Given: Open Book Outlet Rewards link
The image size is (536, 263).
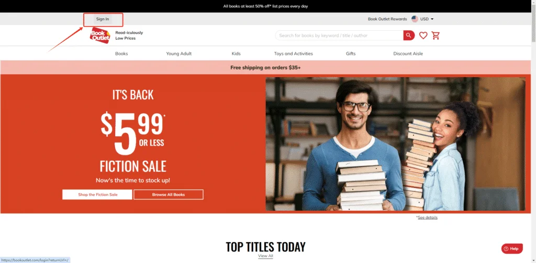Looking at the screenshot, I should coord(387,19).
